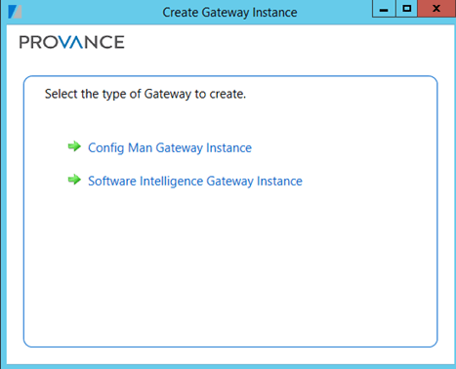Click the 'Select the type of Gateway to create.' text

pos(145,94)
